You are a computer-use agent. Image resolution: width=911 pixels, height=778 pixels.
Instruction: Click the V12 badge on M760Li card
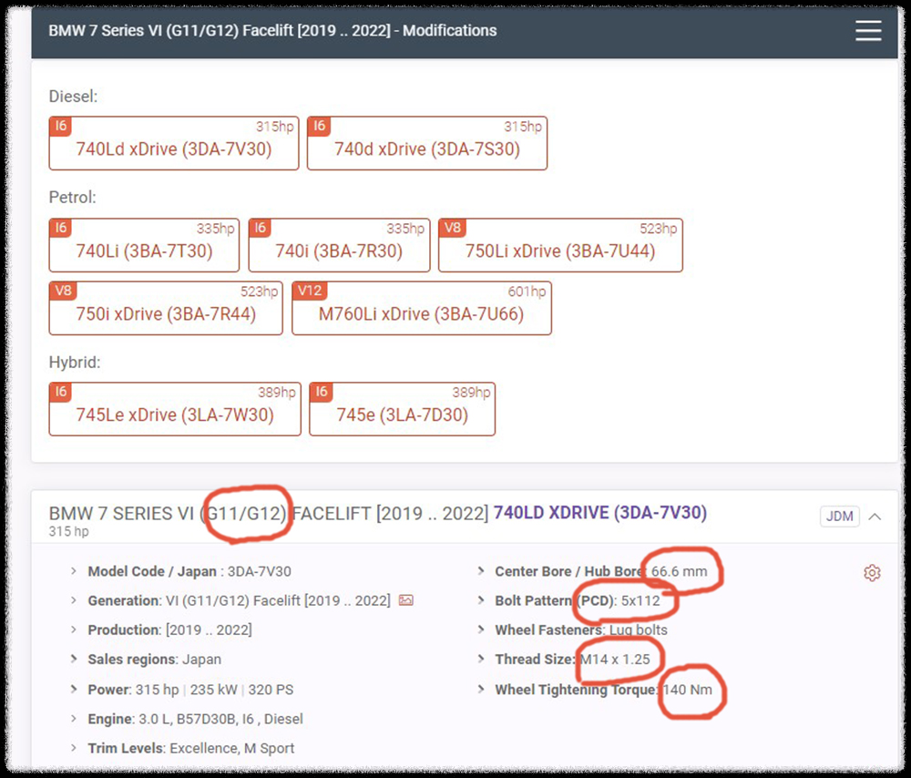tap(310, 290)
